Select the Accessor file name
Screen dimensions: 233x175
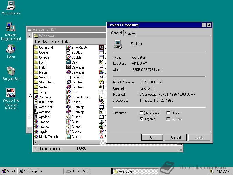pyautogui.click(x=45, y=107)
